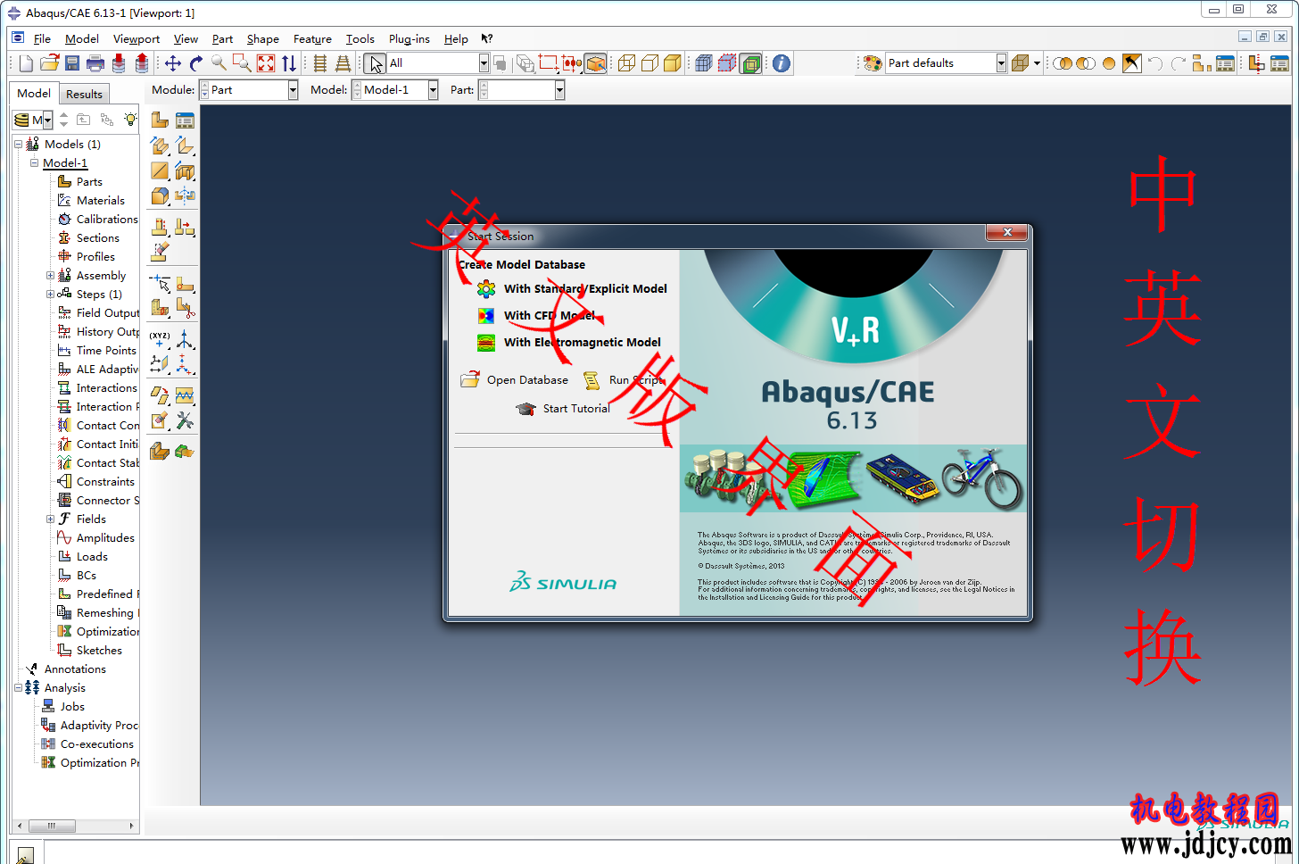Save the model database with the floppy icon

point(72,63)
